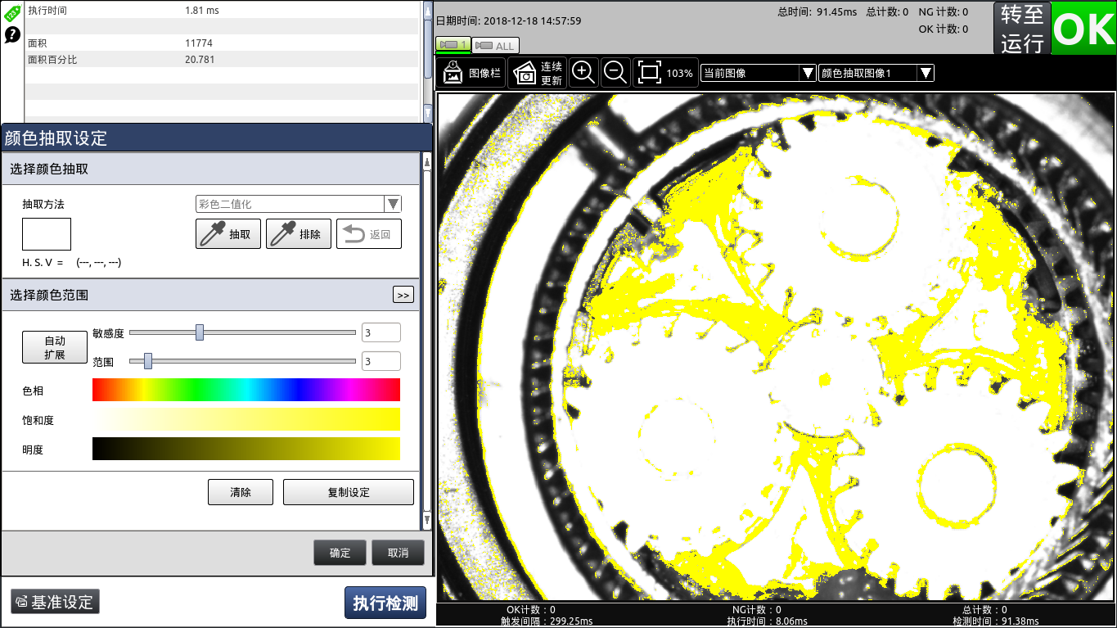Open the 图像栏 image bar
The height and width of the screenshot is (628, 1117).
point(471,73)
